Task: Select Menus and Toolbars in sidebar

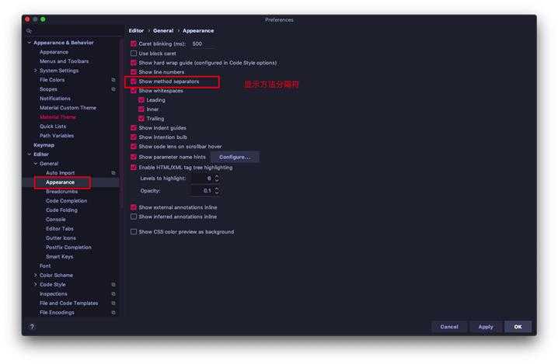Action: click(65, 61)
